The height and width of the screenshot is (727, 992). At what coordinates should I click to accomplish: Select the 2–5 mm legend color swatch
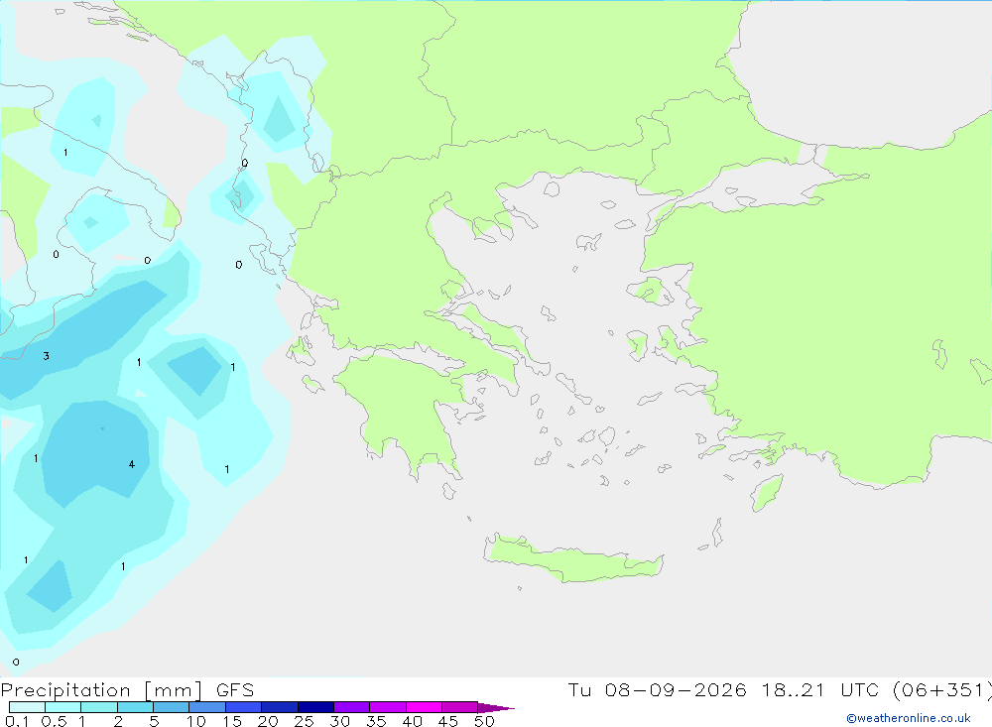pos(135,707)
